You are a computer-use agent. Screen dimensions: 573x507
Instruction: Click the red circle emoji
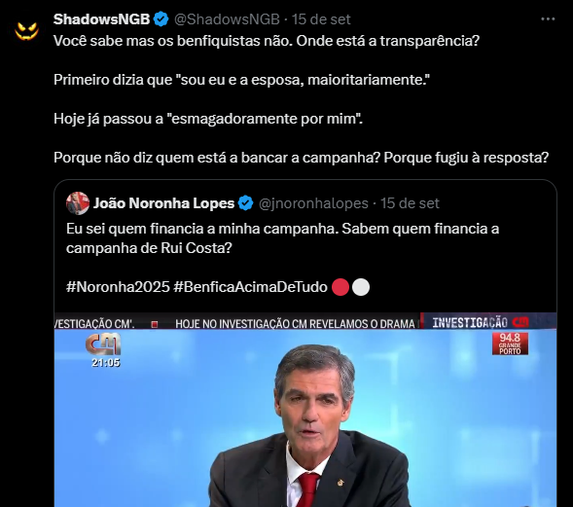[340, 287]
